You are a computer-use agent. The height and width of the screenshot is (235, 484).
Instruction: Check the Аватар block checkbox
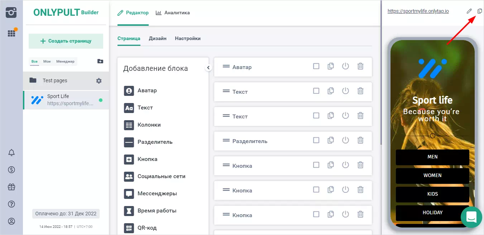point(316,67)
